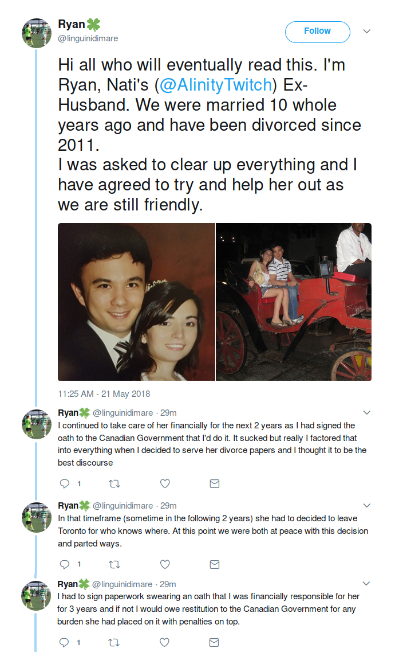The width and height of the screenshot is (395, 652).
Task: Retweet the reply ending with 'best discourse'
Action: click(114, 483)
